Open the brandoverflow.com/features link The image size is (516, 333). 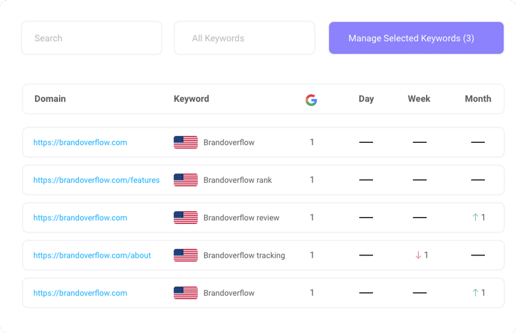pos(96,180)
